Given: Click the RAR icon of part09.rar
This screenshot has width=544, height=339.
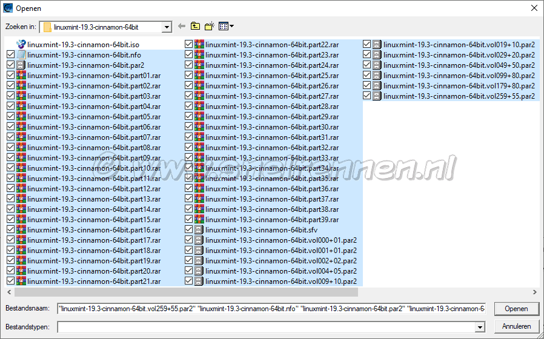Looking at the screenshot, I should point(21,158).
